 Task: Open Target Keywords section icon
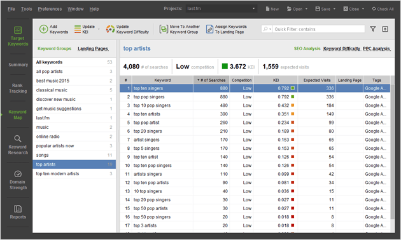click(18, 30)
